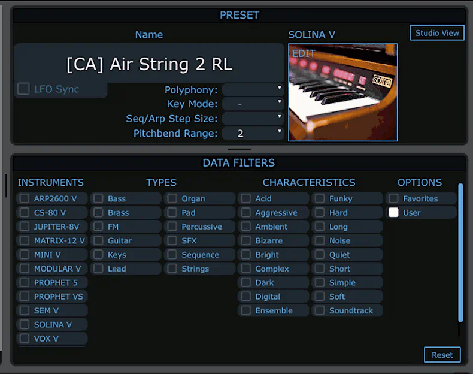Viewport: 473px width, 374px height.
Task: Toggle the Dark characteristic
Action: pyautogui.click(x=246, y=282)
